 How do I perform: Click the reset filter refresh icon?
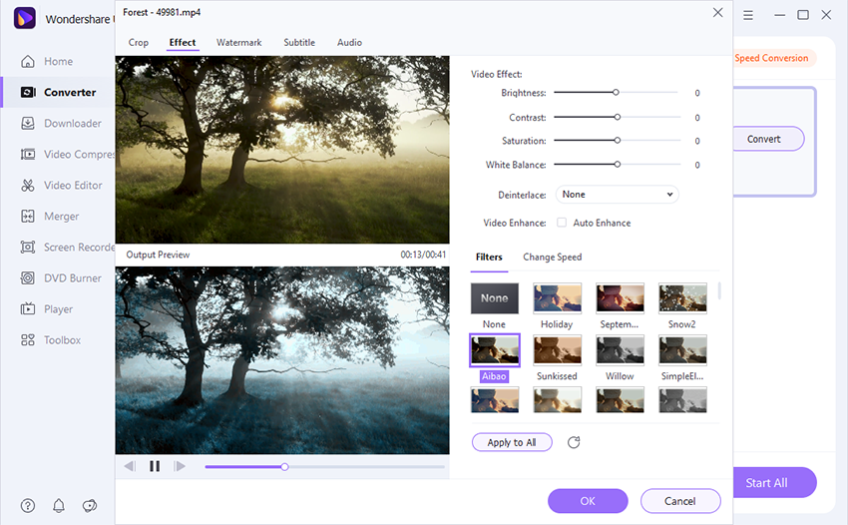pos(574,442)
